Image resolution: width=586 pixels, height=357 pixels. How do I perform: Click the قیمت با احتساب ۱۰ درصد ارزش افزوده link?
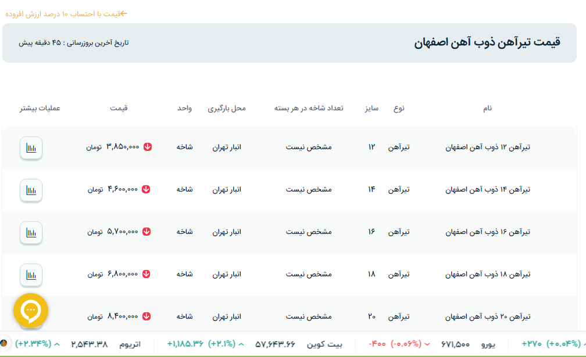pos(66,14)
